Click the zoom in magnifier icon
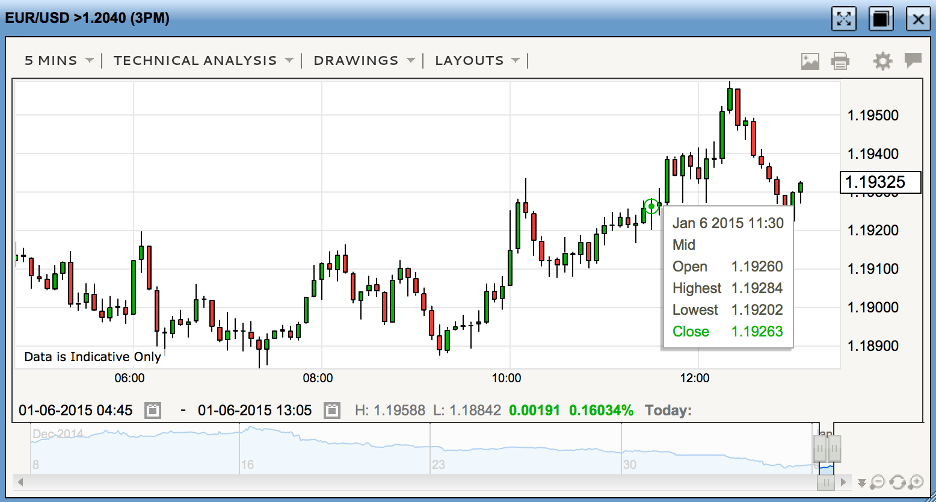Image resolution: width=936 pixels, height=502 pixels. point(916,482)
